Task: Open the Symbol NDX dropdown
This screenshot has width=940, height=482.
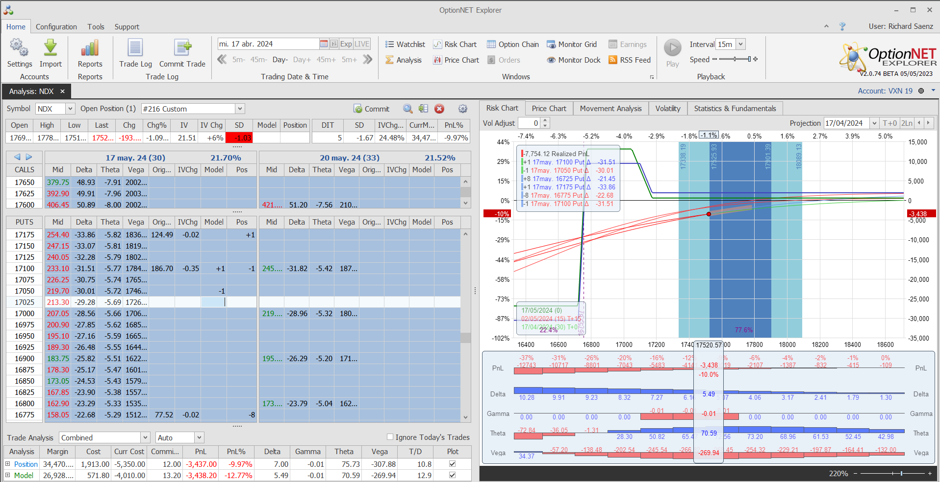Action: point(70,109)
